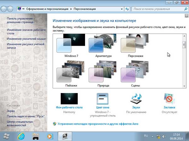Viewport: 189px width, 141px height.
Task: Click the control panel icon in address bar
Action: coord(19,9)
